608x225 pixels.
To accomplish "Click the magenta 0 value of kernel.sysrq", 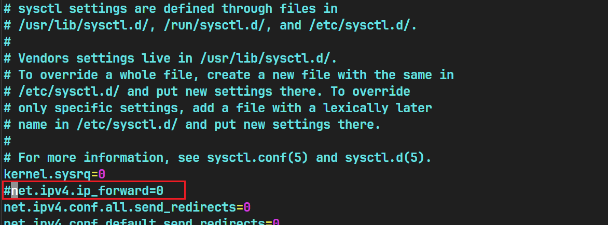I will (x=102, y=174).
